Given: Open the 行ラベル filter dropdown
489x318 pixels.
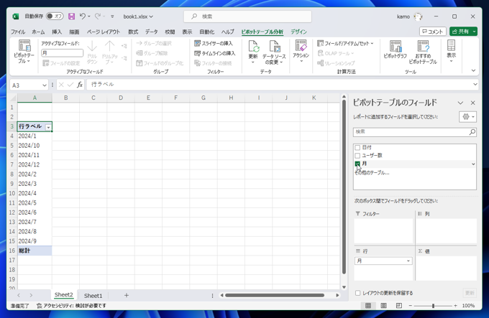Looking at the screenshot, I should [x=48, y=127].
